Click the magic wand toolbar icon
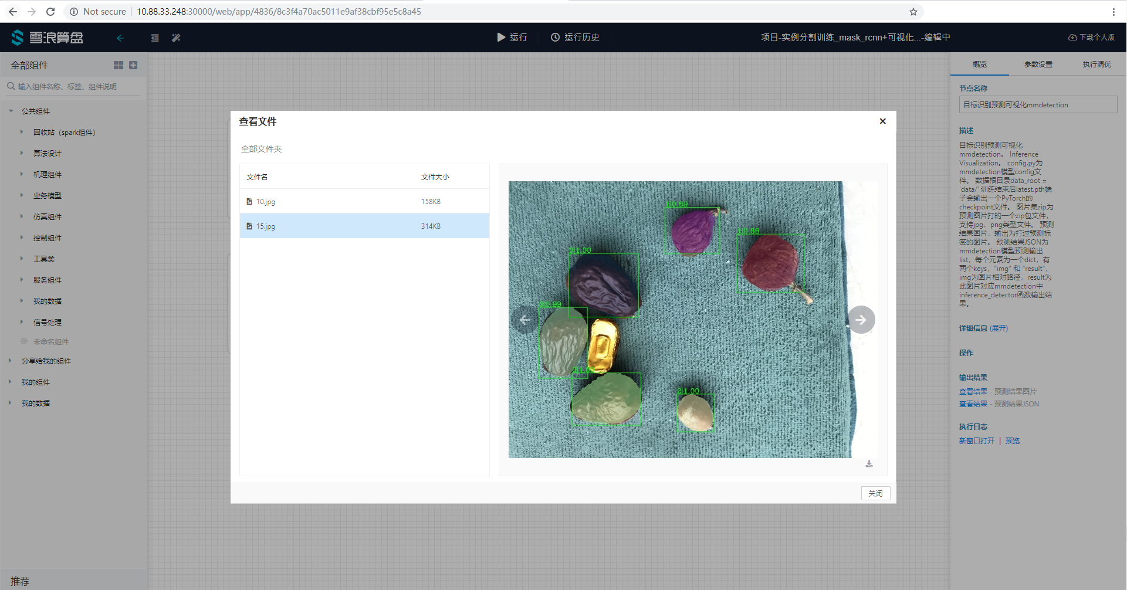Screen dimensions: 1127x590 click(176, 38)
